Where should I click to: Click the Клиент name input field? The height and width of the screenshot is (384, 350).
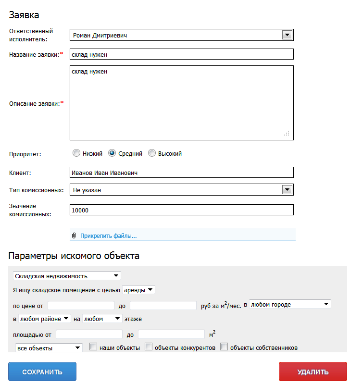coord(182,173)
